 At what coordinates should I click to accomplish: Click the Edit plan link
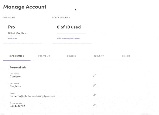[12, 39]
